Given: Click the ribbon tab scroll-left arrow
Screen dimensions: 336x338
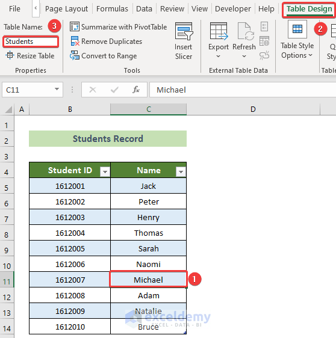Looking at the screenshot, I should (x=36, y=8).
